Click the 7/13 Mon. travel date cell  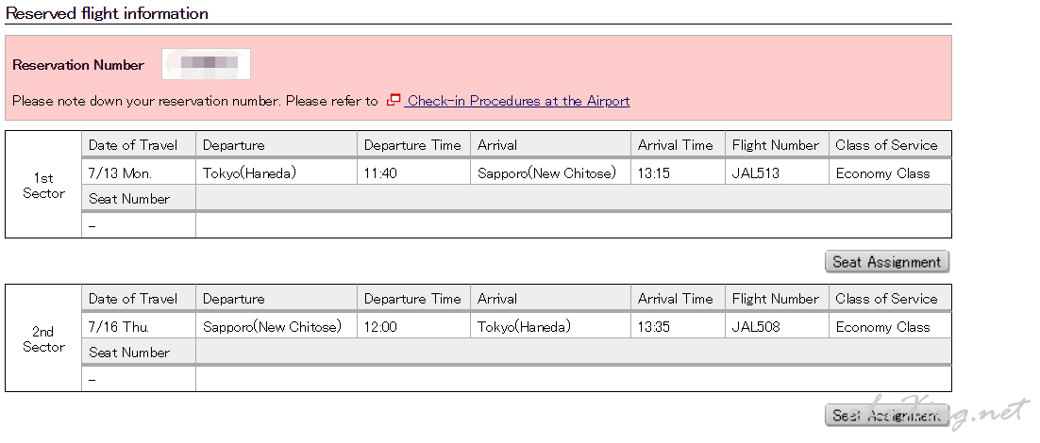click(139, 173)
